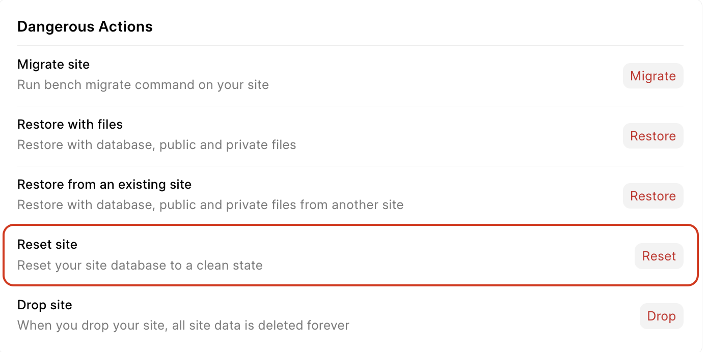Select the Reset site title text
Image resolution: width=708 pixels, height=352 pixels.
[x=47, y=245]
